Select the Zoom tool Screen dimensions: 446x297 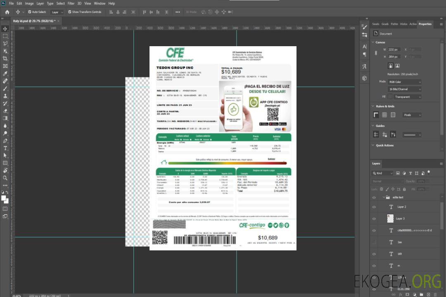pos(5,178)
